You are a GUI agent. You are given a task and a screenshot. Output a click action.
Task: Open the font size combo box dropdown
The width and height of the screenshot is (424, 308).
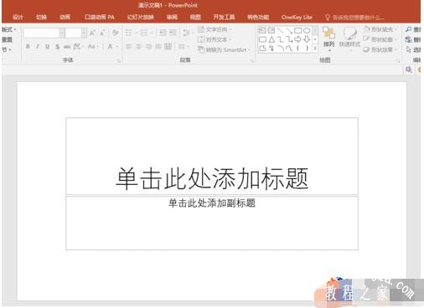(x=84, y=33)
